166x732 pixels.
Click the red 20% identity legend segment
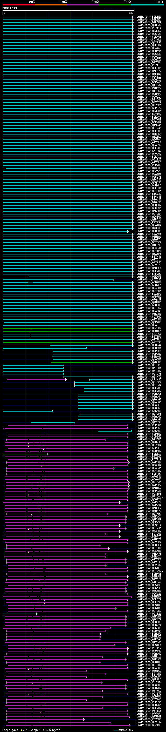tap(18, 5)
